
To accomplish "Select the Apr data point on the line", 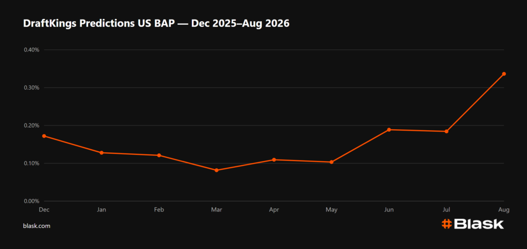I will (x=274, y=159).
